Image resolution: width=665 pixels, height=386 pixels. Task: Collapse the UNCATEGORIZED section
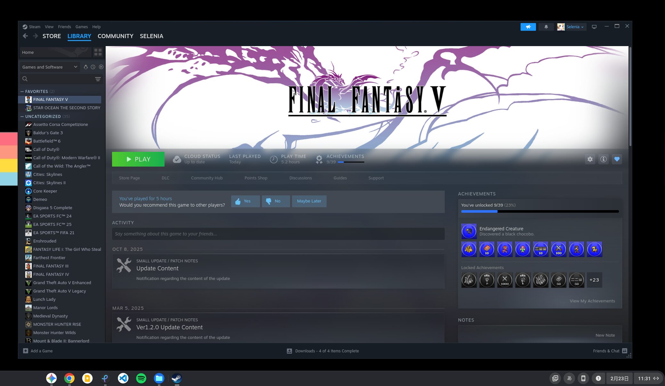tap(22, 116)
